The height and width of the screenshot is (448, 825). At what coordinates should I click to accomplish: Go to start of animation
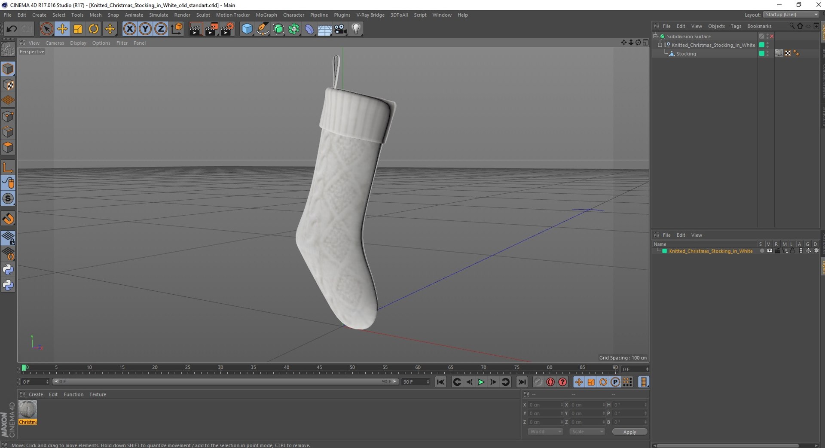(x=440, y=382)
